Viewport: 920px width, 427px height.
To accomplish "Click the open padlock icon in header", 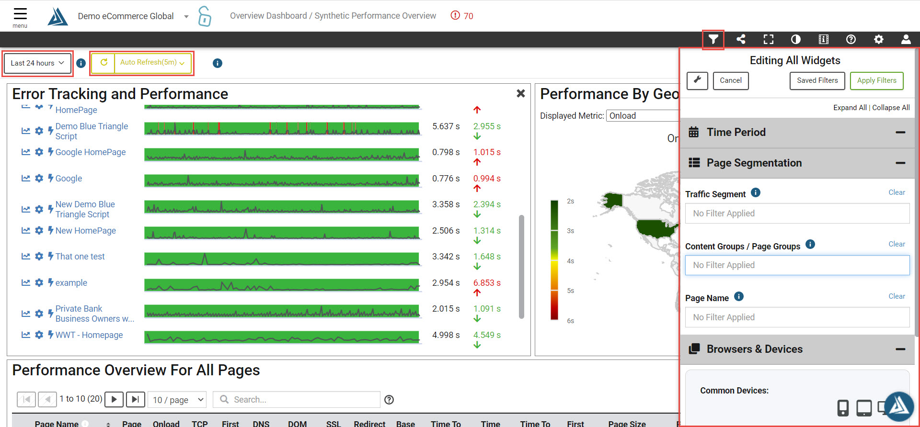I will click(205, 16).
